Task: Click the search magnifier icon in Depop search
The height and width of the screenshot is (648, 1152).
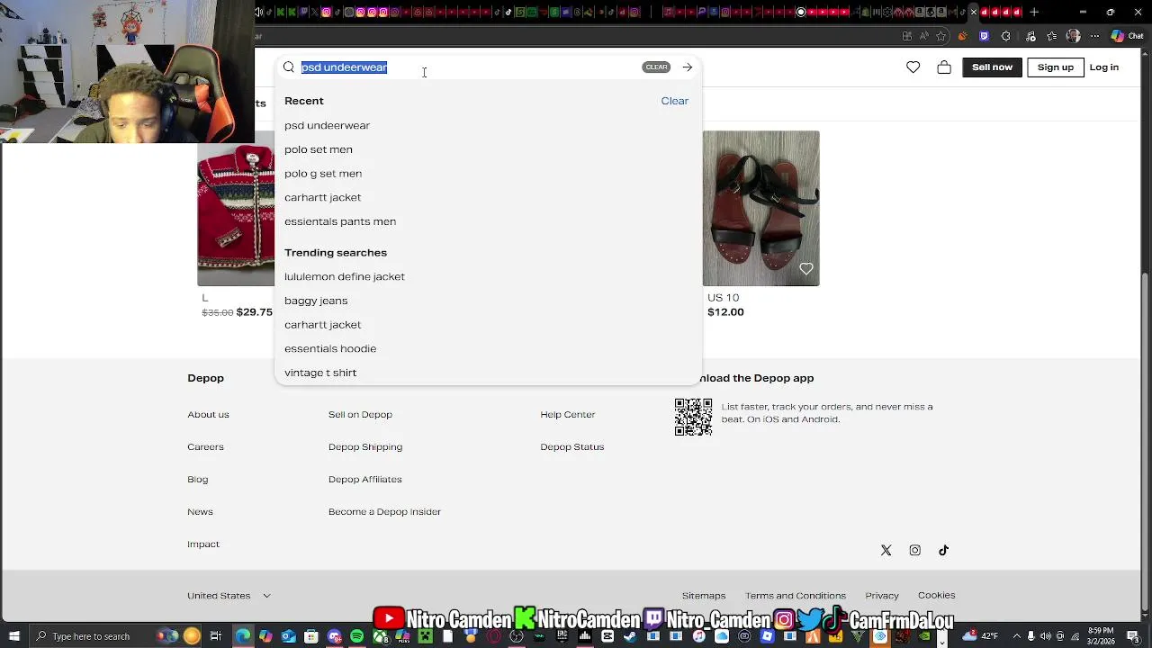Action: tap(289, 67)
